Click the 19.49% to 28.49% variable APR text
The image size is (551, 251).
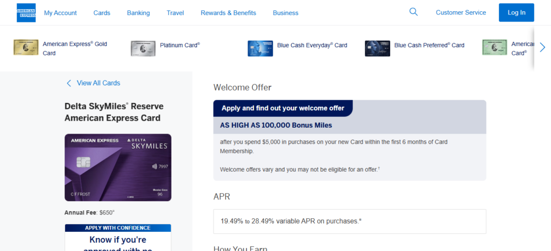(x=291, y=222)
